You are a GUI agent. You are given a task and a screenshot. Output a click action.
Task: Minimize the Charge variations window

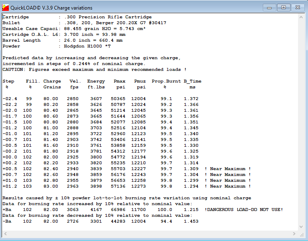270,8
